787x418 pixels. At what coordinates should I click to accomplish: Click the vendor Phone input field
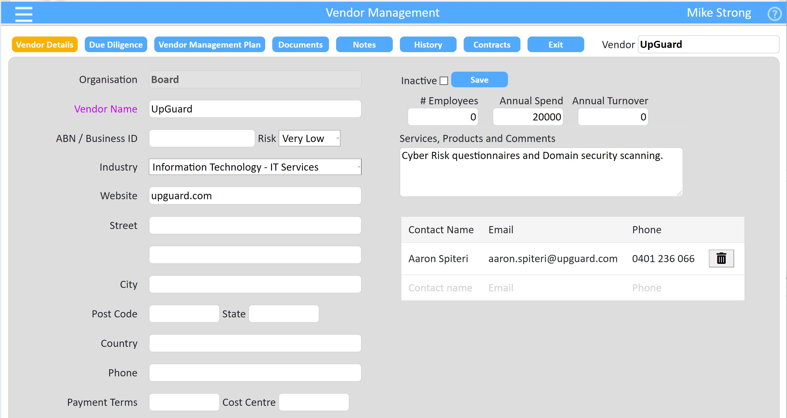(255, 372)
